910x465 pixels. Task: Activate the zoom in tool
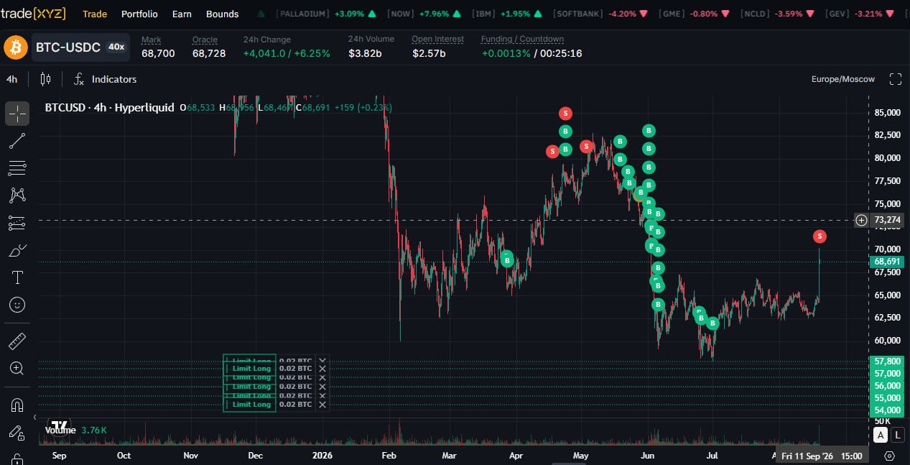(x=17, y=368)
